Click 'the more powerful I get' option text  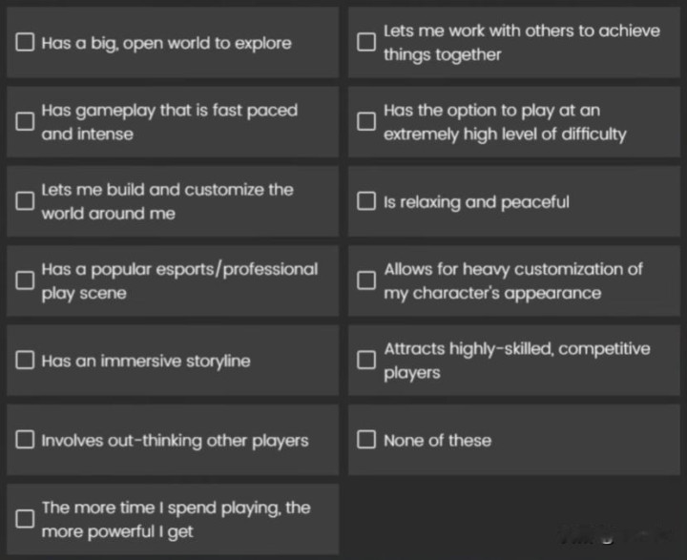(116, 531)
